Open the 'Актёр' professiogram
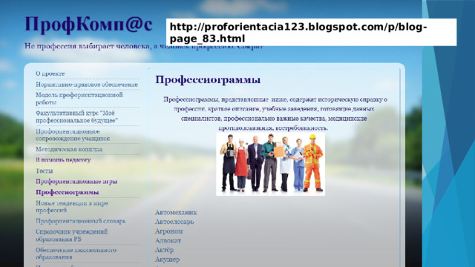Image resolution: width=475 pixels, height=267 pixels. pos(164,250)
